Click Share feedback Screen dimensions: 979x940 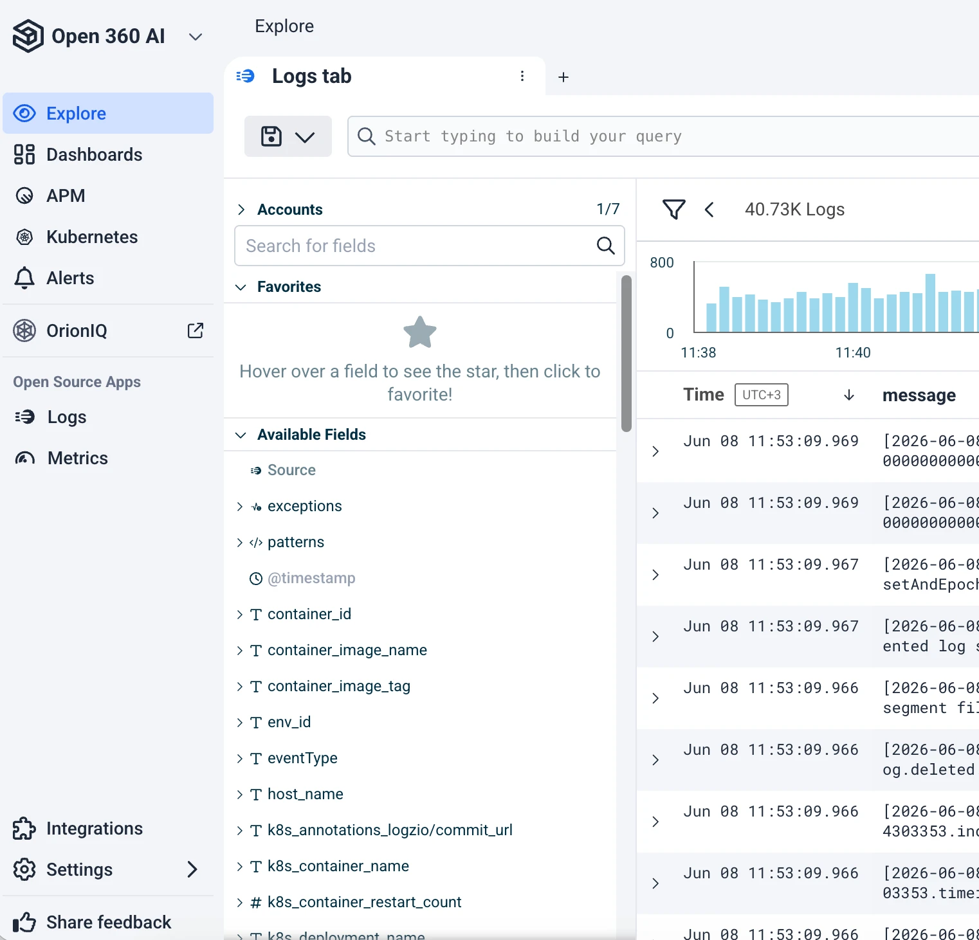coord(108,922)
